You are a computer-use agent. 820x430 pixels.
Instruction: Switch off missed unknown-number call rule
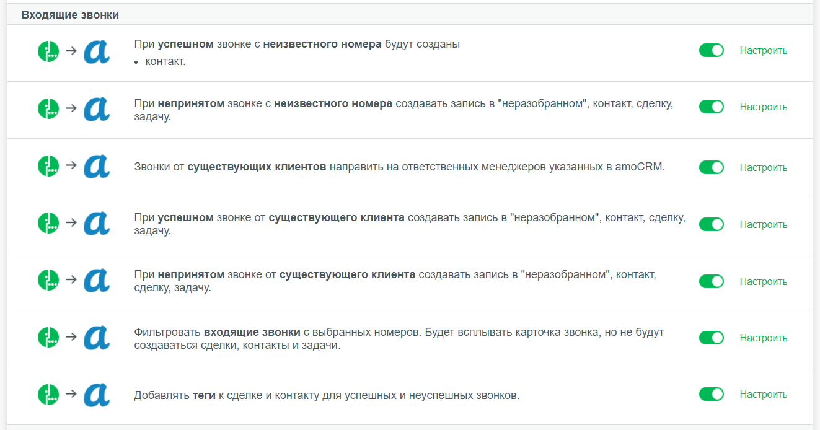711,107
